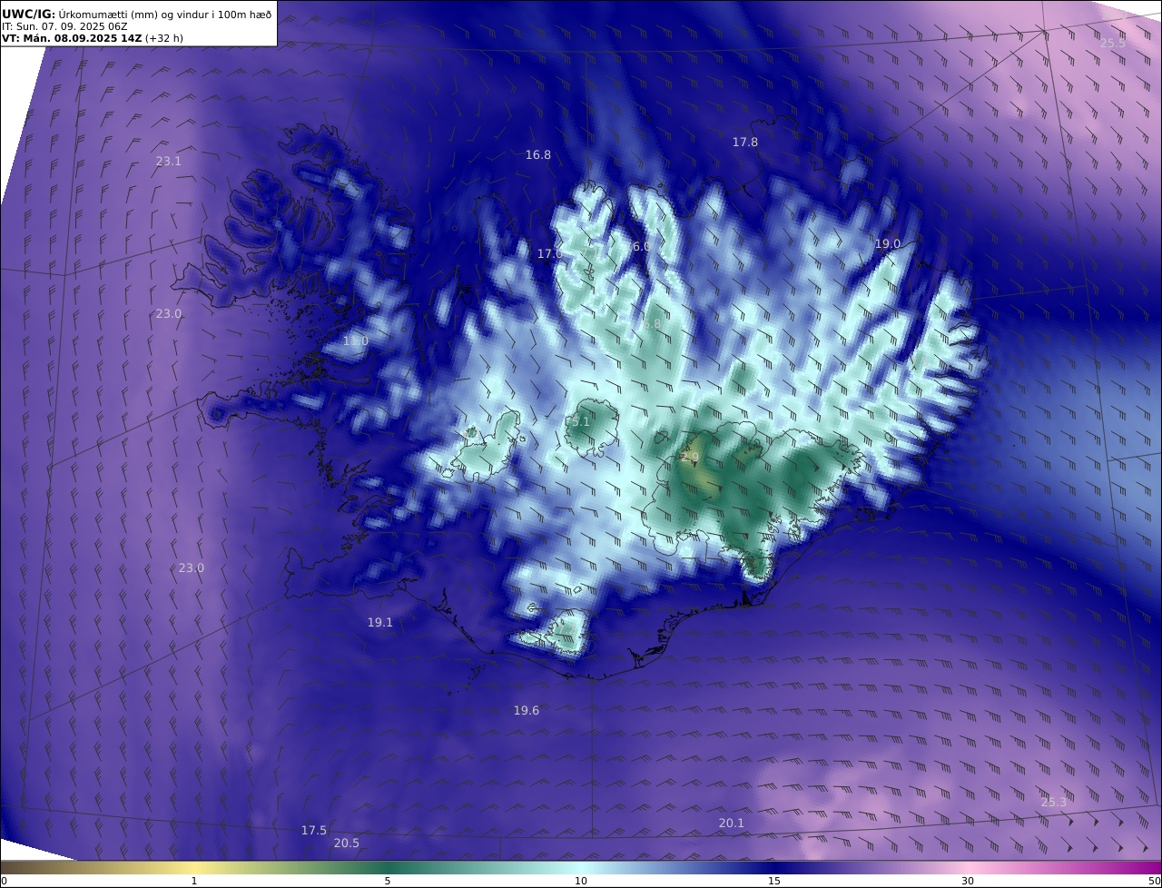Click the 'IT: Sun. 07. 09. 2025 06Z' line

pyautogui.click(x=64, y=26)
